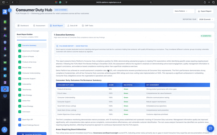The height and width of the screenshot is (135, 217).
Task: Open Safari sidebar dropdown chevron
Action: click(7, 2)
